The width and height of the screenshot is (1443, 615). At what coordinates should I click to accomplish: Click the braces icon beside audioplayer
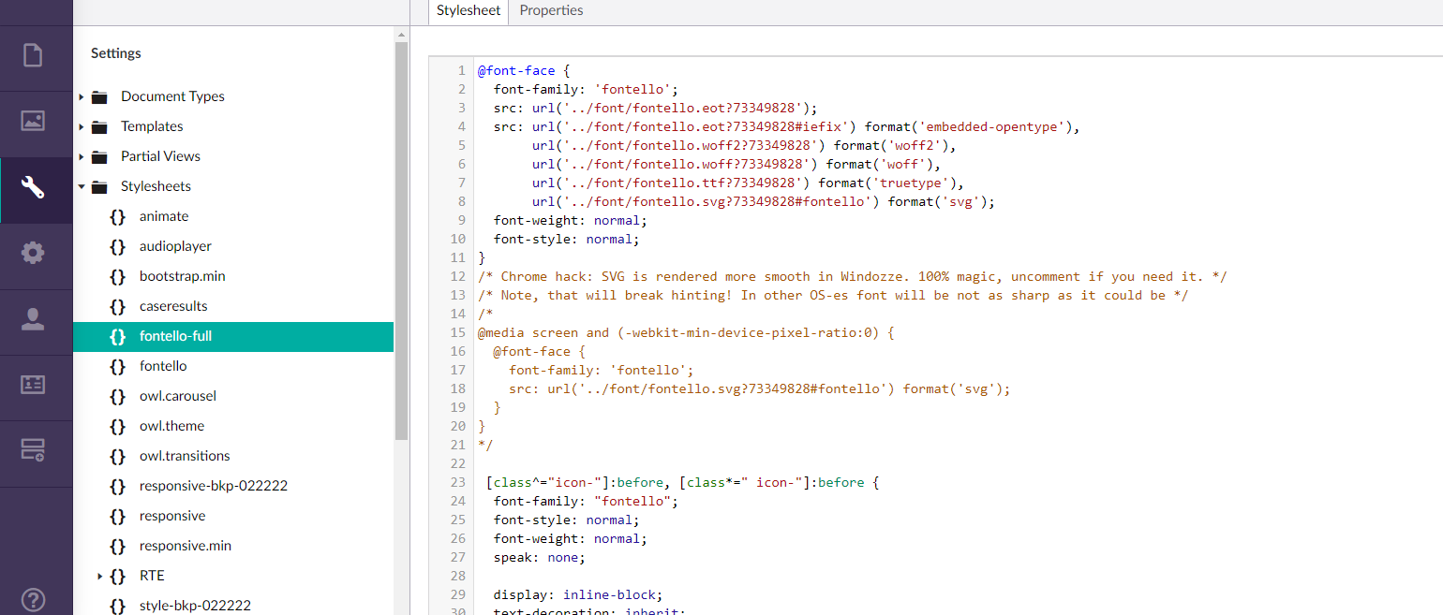click(117, 246)
